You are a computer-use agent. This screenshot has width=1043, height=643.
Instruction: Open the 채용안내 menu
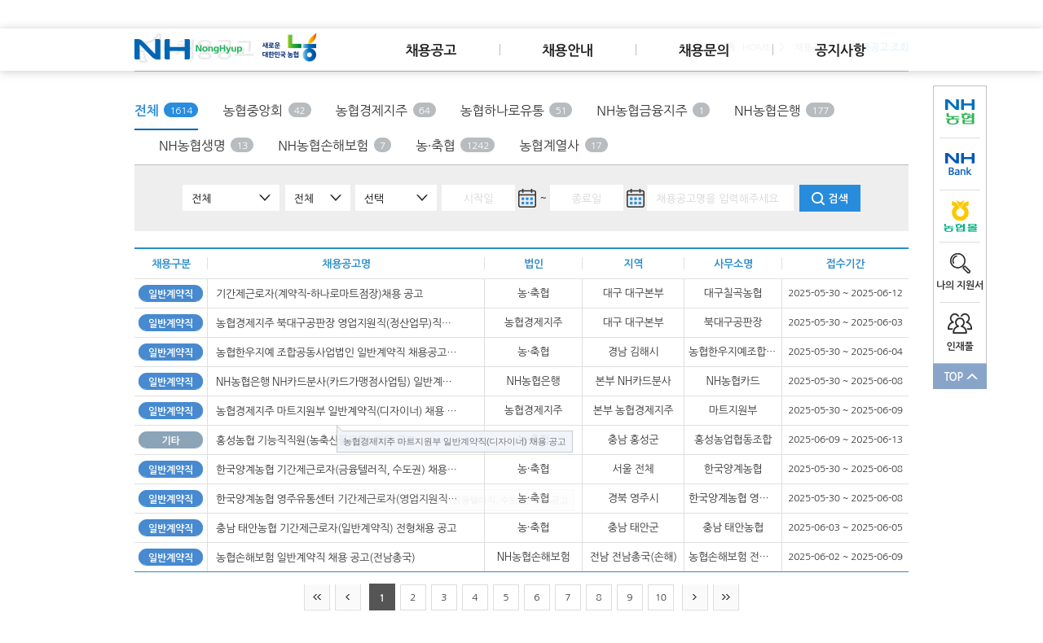(567, 50)
